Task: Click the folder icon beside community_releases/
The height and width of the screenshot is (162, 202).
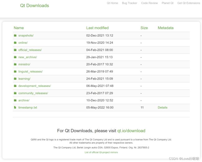Action: click(15, 93)
